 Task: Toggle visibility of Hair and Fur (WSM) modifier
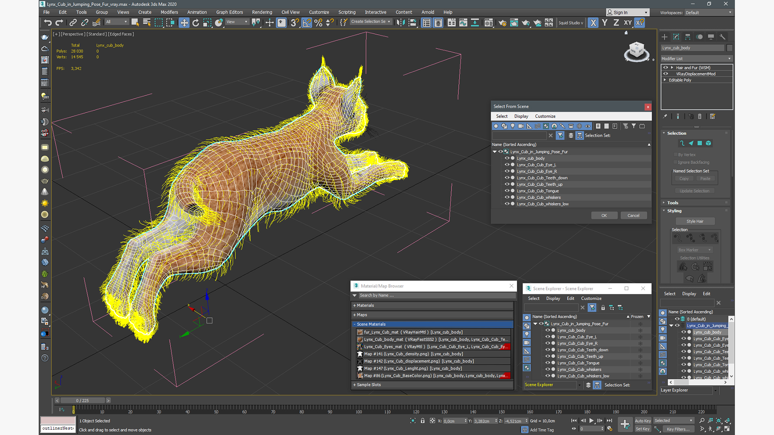click(666, 68)
